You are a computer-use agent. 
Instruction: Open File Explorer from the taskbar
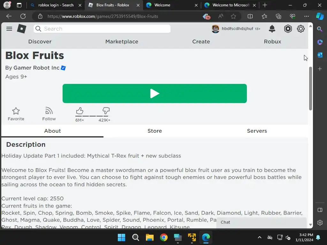click(x=149, y=237)
